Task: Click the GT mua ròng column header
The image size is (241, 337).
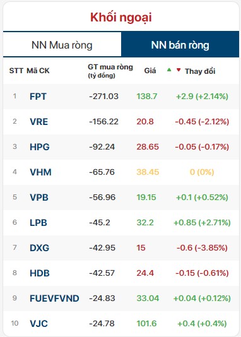Action: point(110,71)
